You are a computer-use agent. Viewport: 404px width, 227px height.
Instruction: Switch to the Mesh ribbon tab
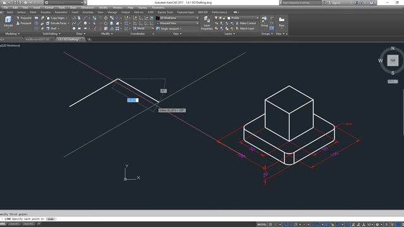(33, 12)
